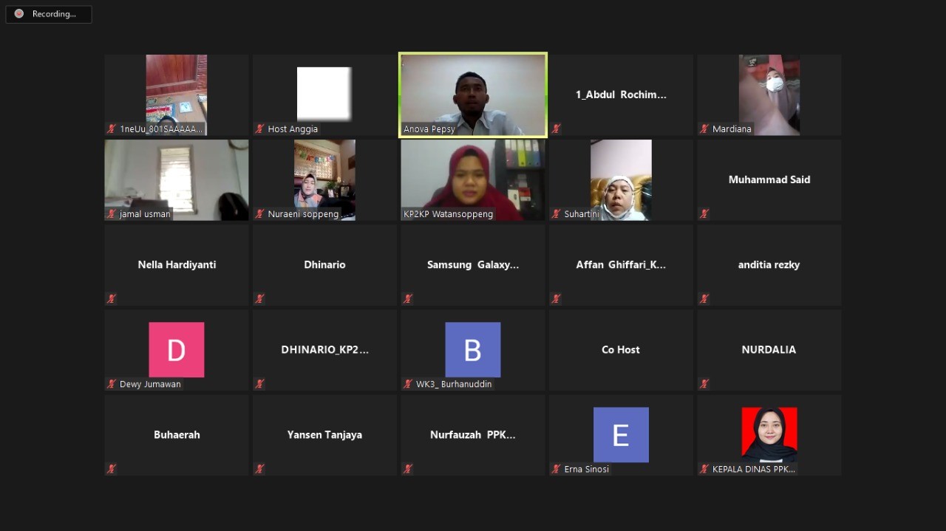This screenshot has width=946, height=531.
Task: Click the KEPALA DINAS PPK profile photo
Action: [x=769, y=434]
